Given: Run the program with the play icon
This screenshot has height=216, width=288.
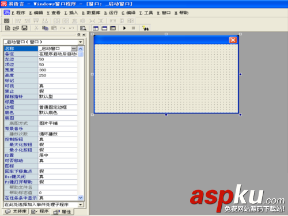Looking at the screenshot, I should click(124, 28).
